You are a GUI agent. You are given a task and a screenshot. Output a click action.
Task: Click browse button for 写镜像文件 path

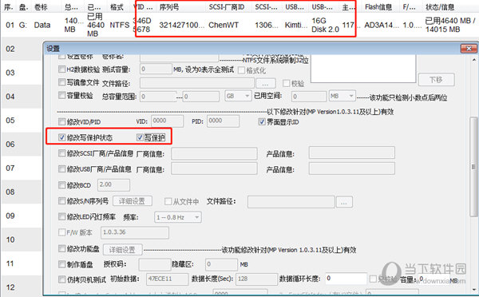tap(266, 83)
